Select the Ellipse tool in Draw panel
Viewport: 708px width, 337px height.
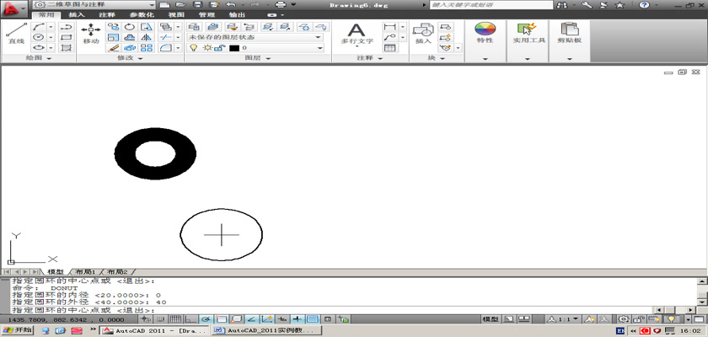(x=39, y=47)
